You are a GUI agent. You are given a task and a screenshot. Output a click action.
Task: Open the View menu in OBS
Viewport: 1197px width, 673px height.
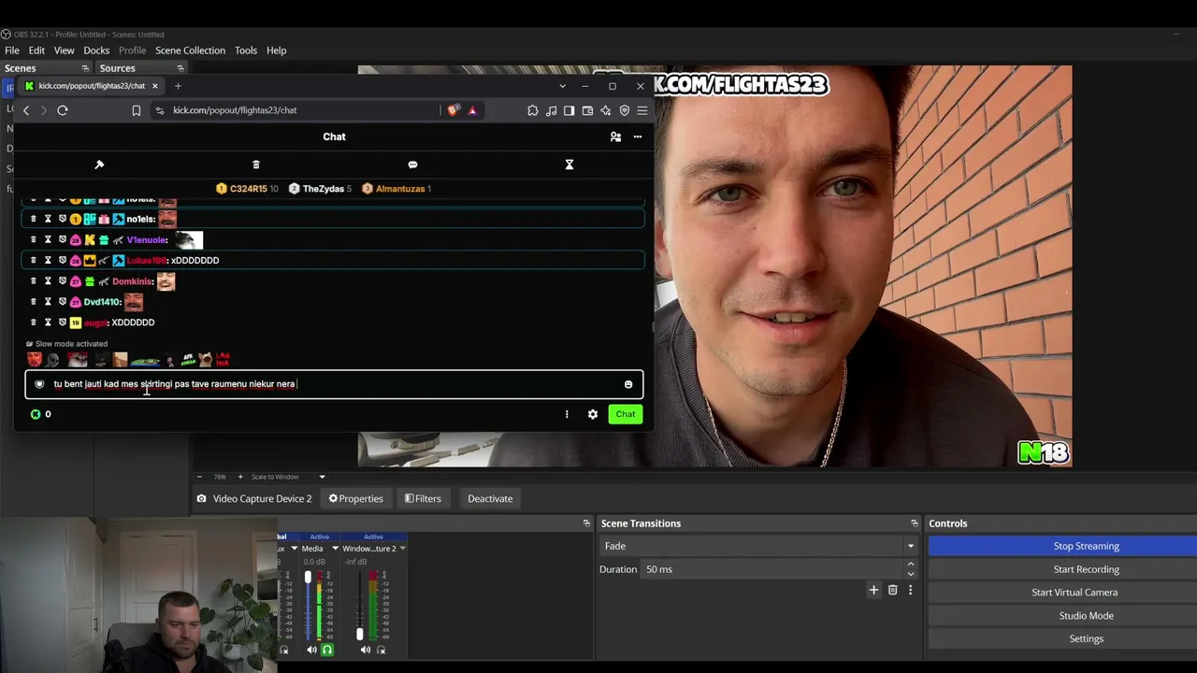(64, 50)
